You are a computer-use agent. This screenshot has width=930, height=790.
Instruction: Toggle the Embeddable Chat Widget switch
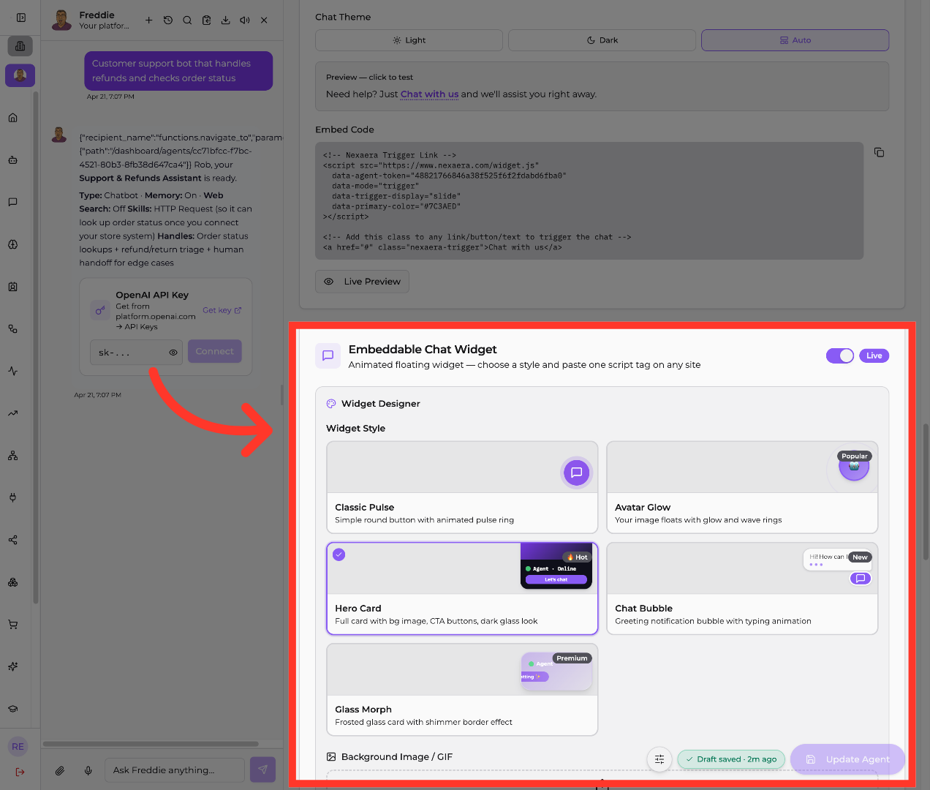[x=840, y=355]
